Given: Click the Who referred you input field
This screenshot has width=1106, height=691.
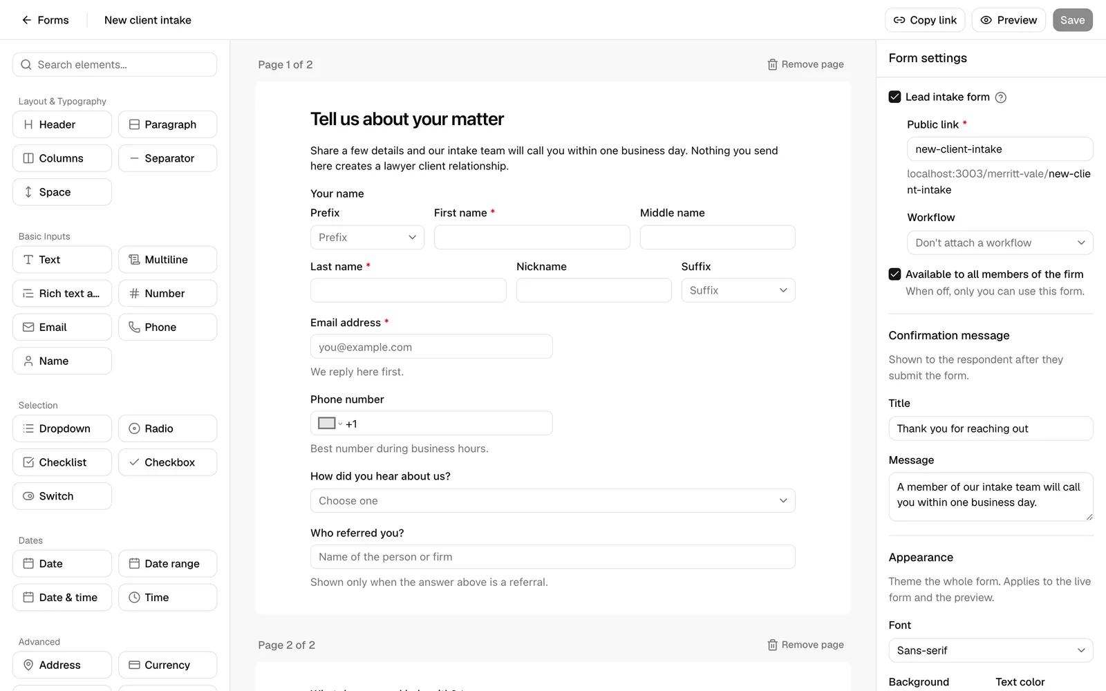Looking at the screenshot, I should pos(553,557).
